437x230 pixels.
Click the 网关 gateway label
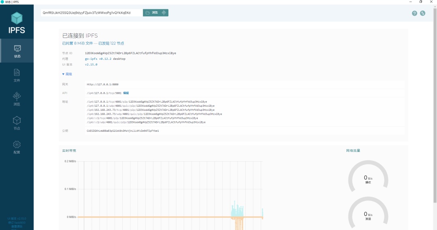65,84
